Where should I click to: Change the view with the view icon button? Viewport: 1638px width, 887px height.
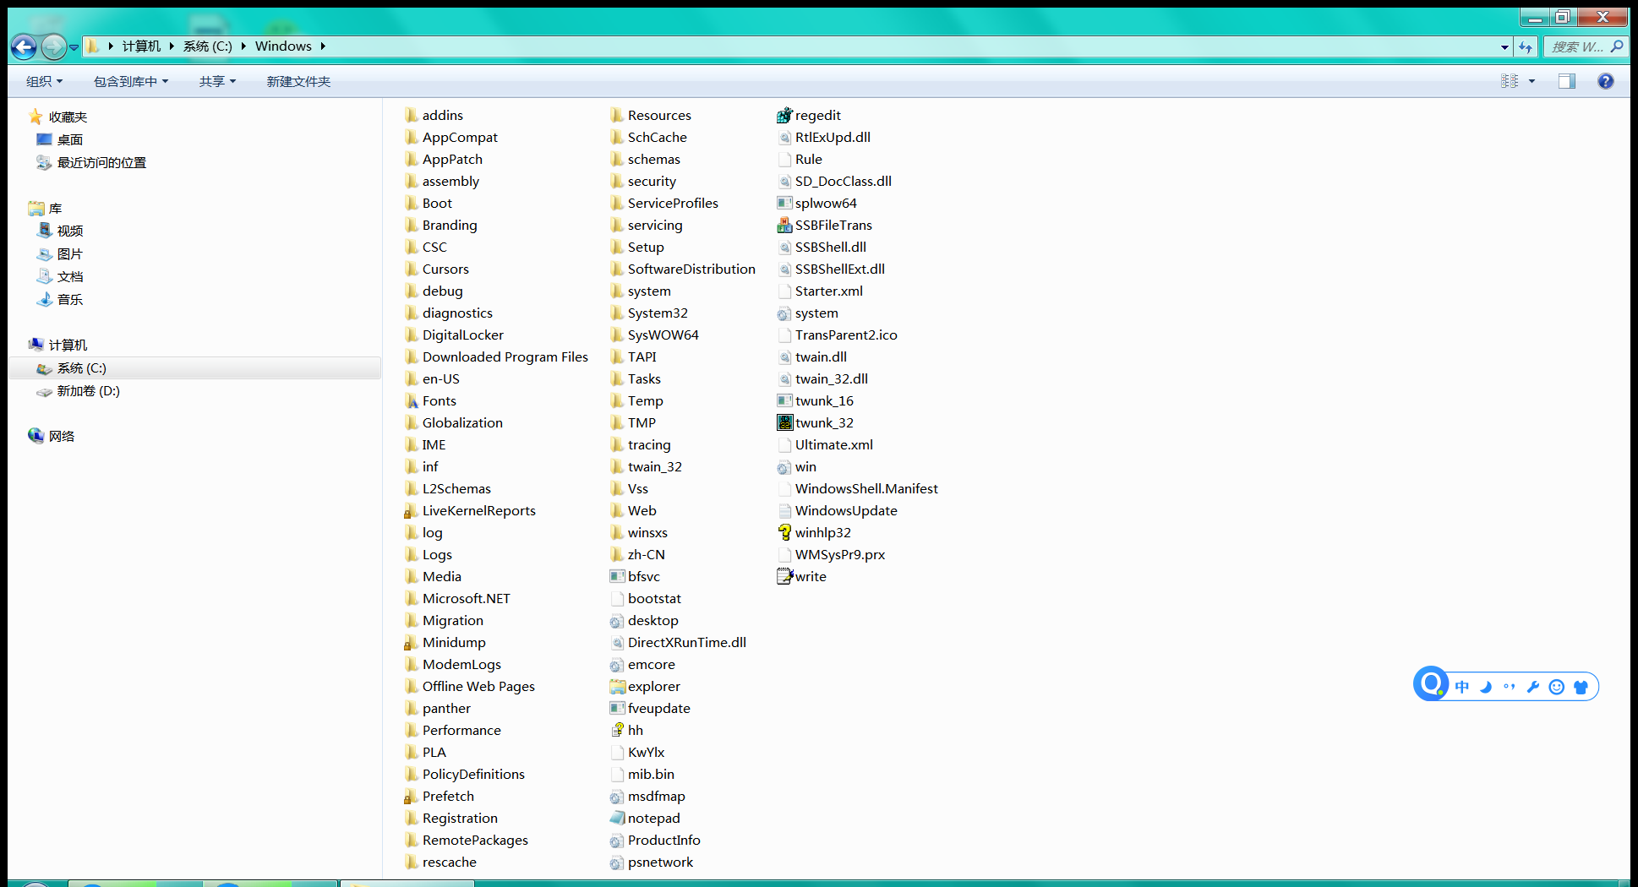[x=1510, y=81]
